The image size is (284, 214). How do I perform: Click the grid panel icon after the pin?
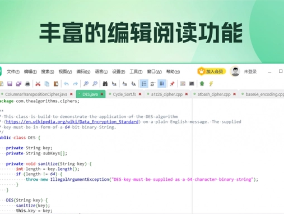tap(183, 84)
